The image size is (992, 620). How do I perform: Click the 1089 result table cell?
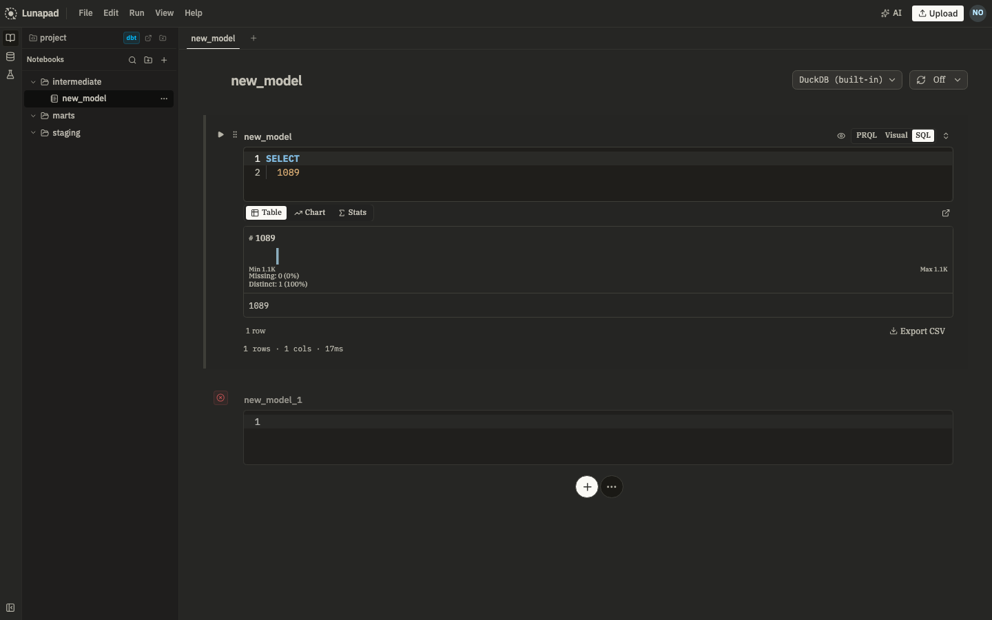pos(598,305)
